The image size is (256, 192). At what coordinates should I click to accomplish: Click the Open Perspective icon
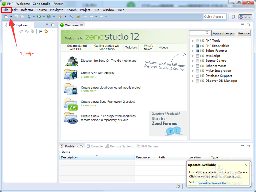[x=233, y=17]
